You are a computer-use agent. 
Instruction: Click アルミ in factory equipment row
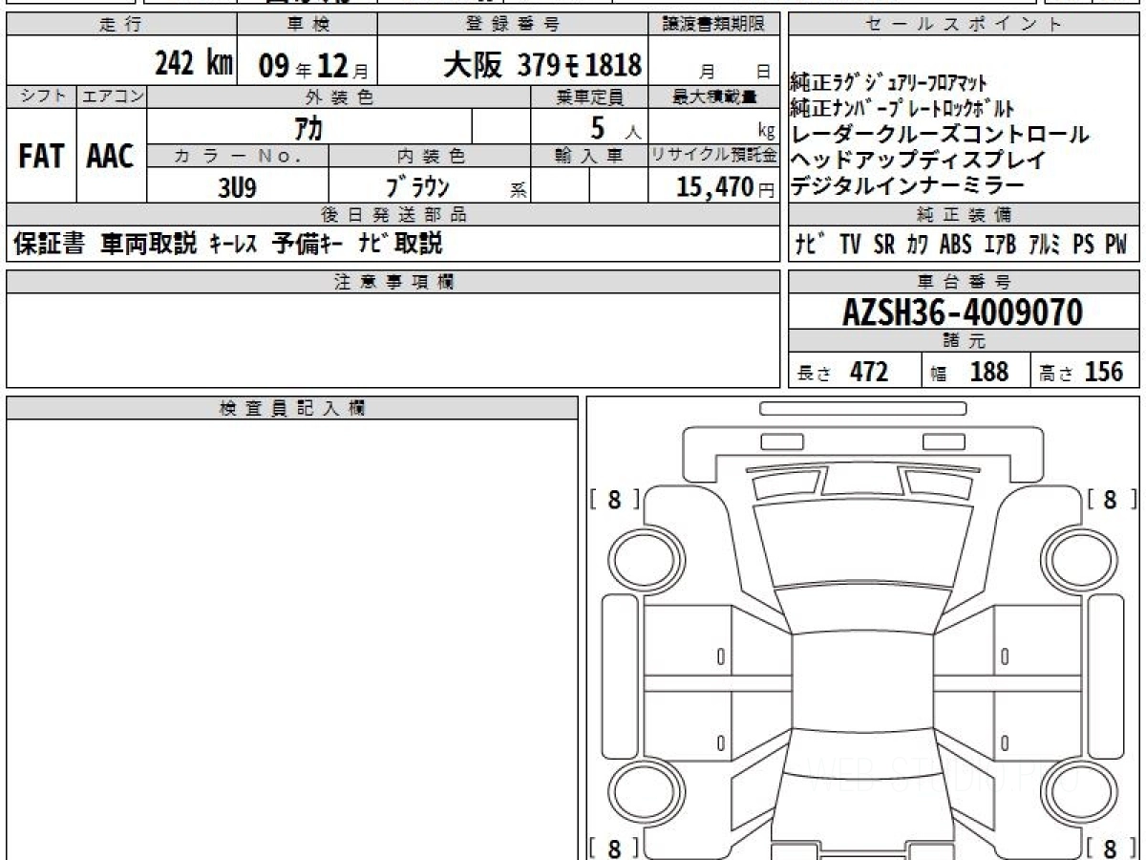(1045, 245)
